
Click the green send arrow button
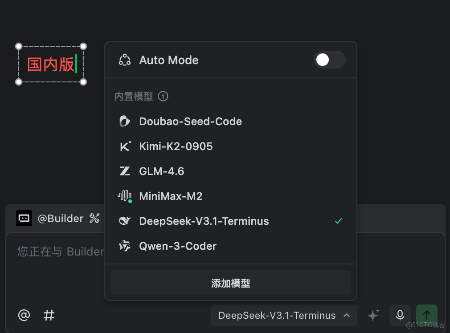(x=426, y=315)
